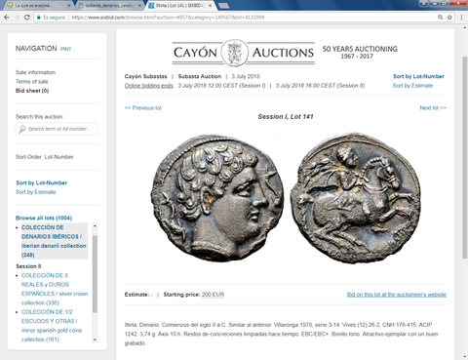The width and height of the screenshot is (468, 360).
Task: Click the 200 EUR starting price
Action: (x=213, y=295)
